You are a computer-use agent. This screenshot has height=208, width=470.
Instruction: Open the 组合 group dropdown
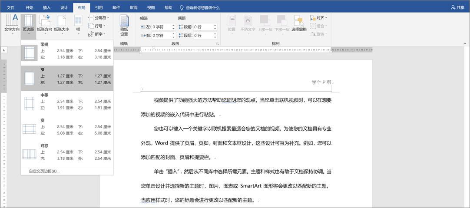(x=319, y=26)
